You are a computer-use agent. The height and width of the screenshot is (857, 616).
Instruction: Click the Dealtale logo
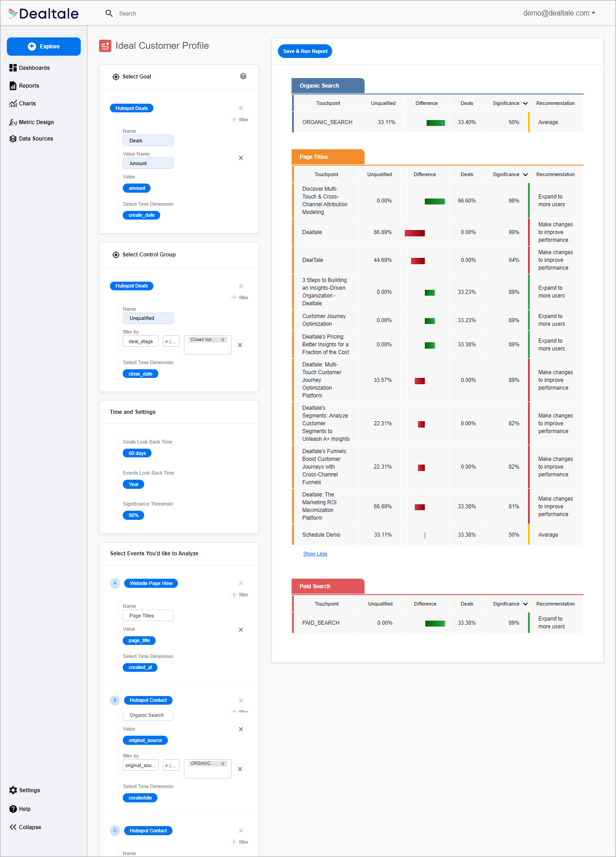[x=43, y=13]
